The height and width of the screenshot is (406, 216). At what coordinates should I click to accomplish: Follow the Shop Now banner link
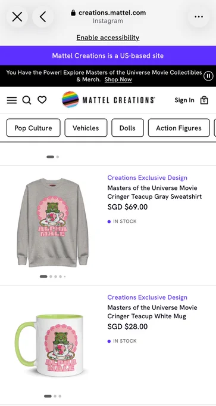coord(118,79)
